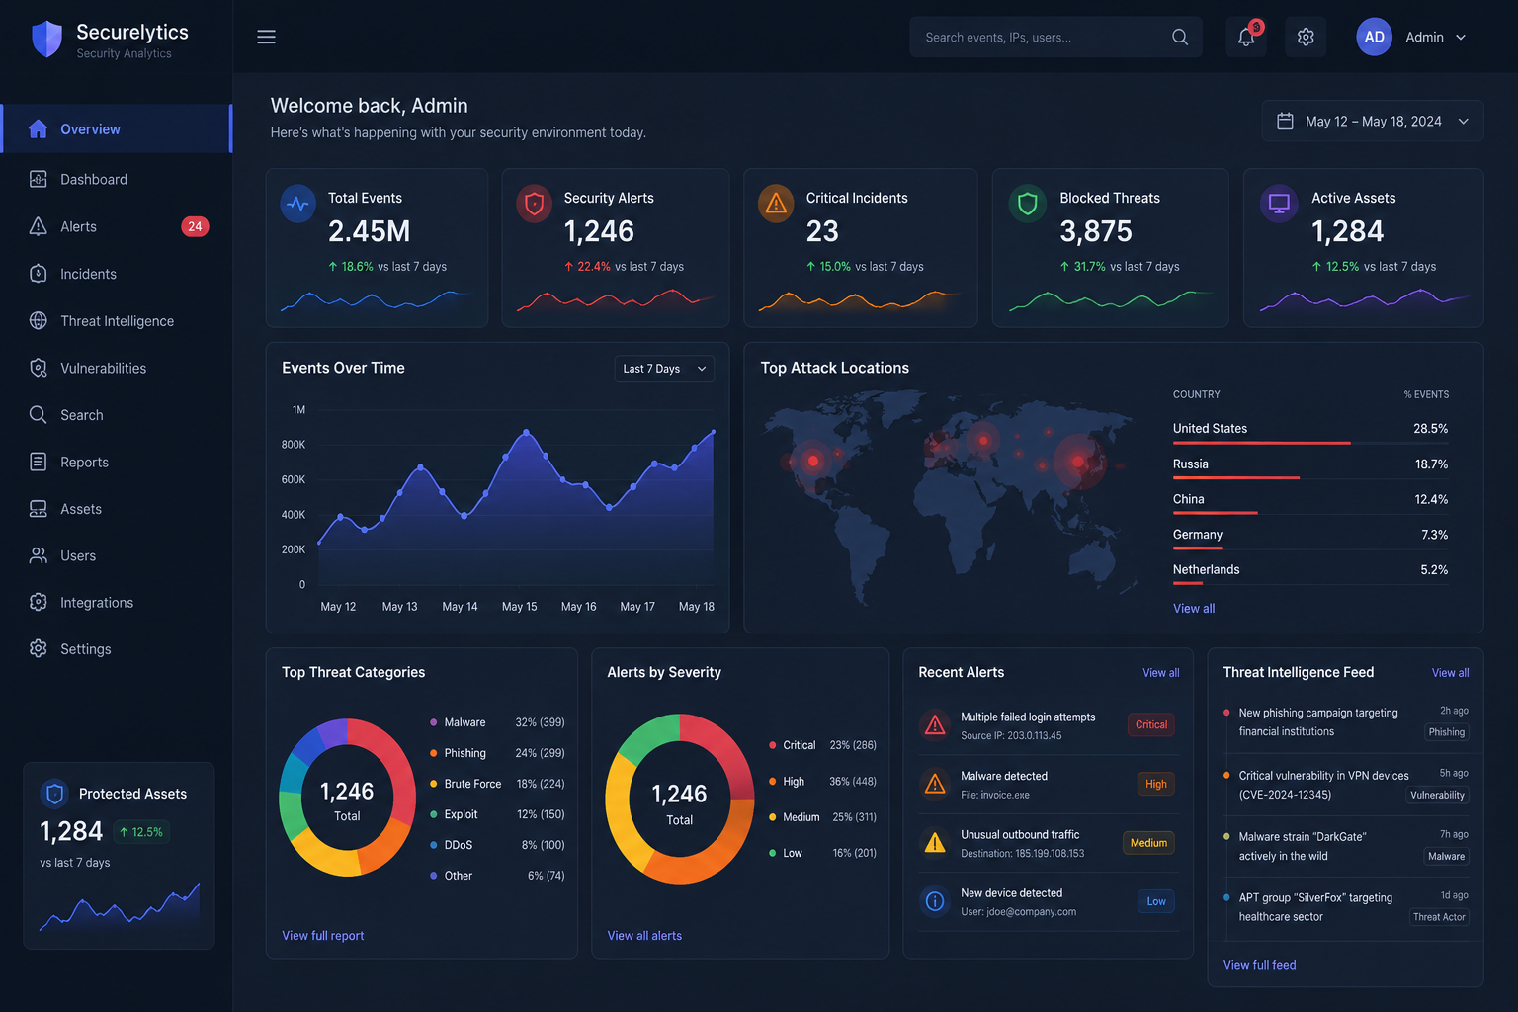Click the Protected Assets 12.5% badge

pyautogui.click(x=141, y=832)
